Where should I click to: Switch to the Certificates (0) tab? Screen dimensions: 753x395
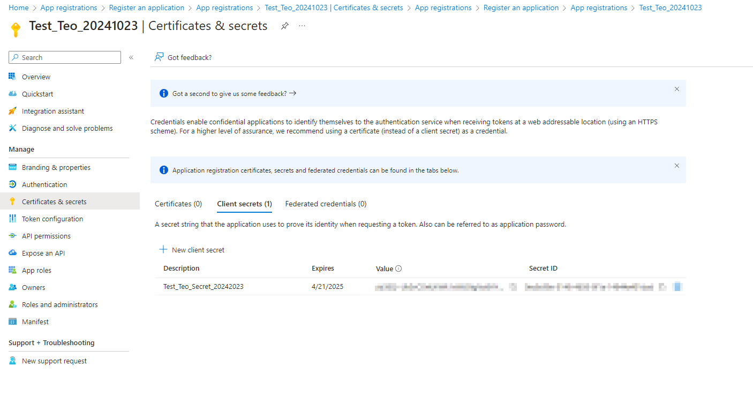(178, 204)
